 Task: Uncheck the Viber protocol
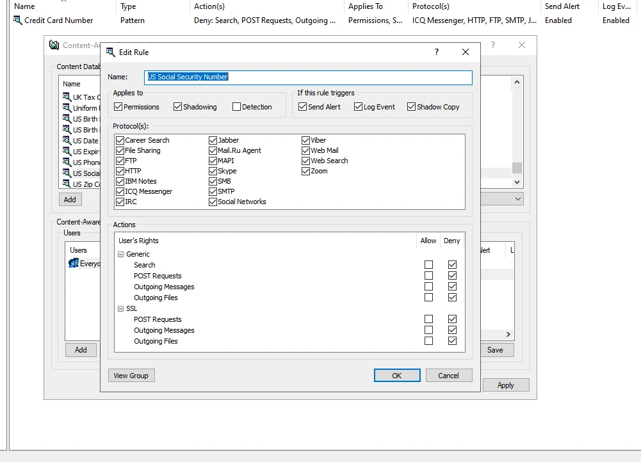click(x=305, y=140)
